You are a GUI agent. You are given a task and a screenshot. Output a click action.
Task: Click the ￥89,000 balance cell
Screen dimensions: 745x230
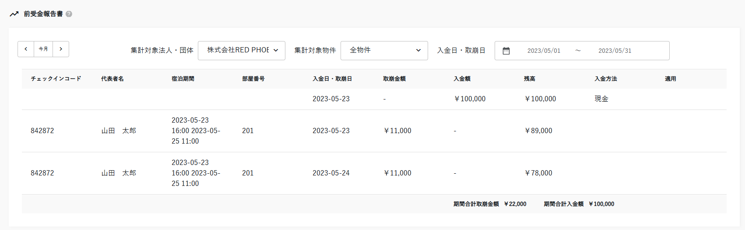click(x=538, y=131)
